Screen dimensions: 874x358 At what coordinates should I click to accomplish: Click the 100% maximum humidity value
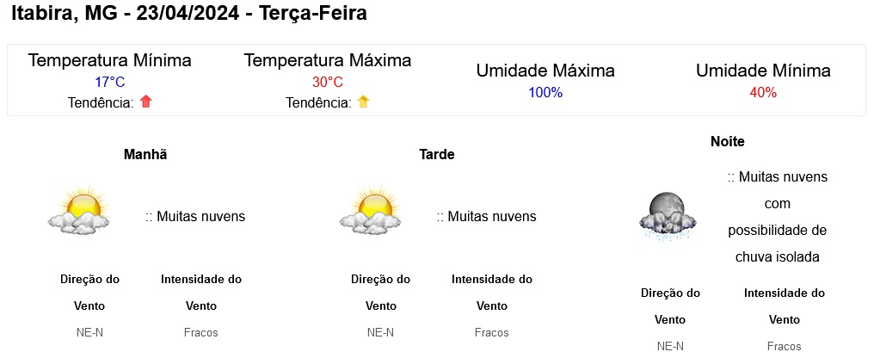click(545, 93)
